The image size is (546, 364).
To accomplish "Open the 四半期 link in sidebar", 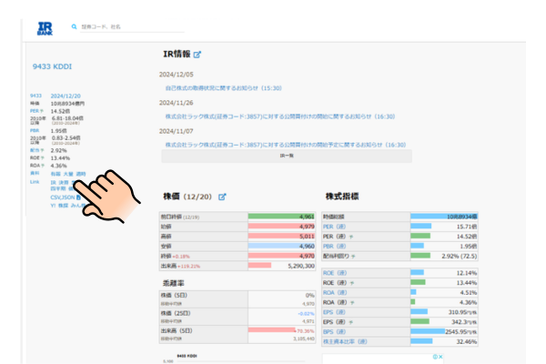I will [58, 188].
